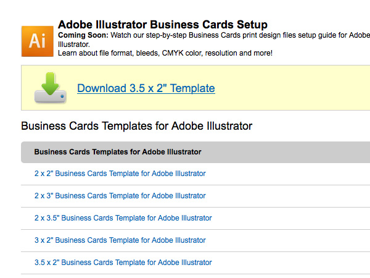Open the Download 3.5 x 2" Template link

[x=146, y=88]
